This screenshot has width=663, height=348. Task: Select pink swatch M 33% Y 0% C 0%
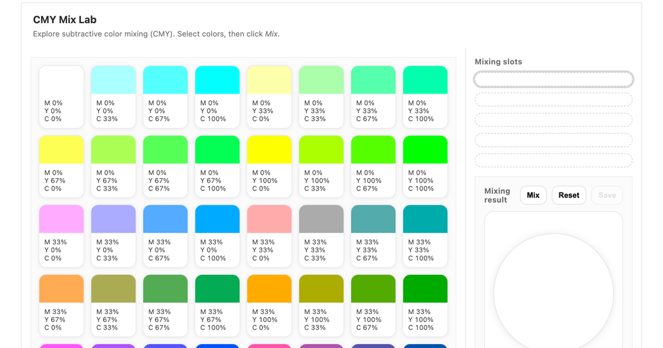click(61, 236)
